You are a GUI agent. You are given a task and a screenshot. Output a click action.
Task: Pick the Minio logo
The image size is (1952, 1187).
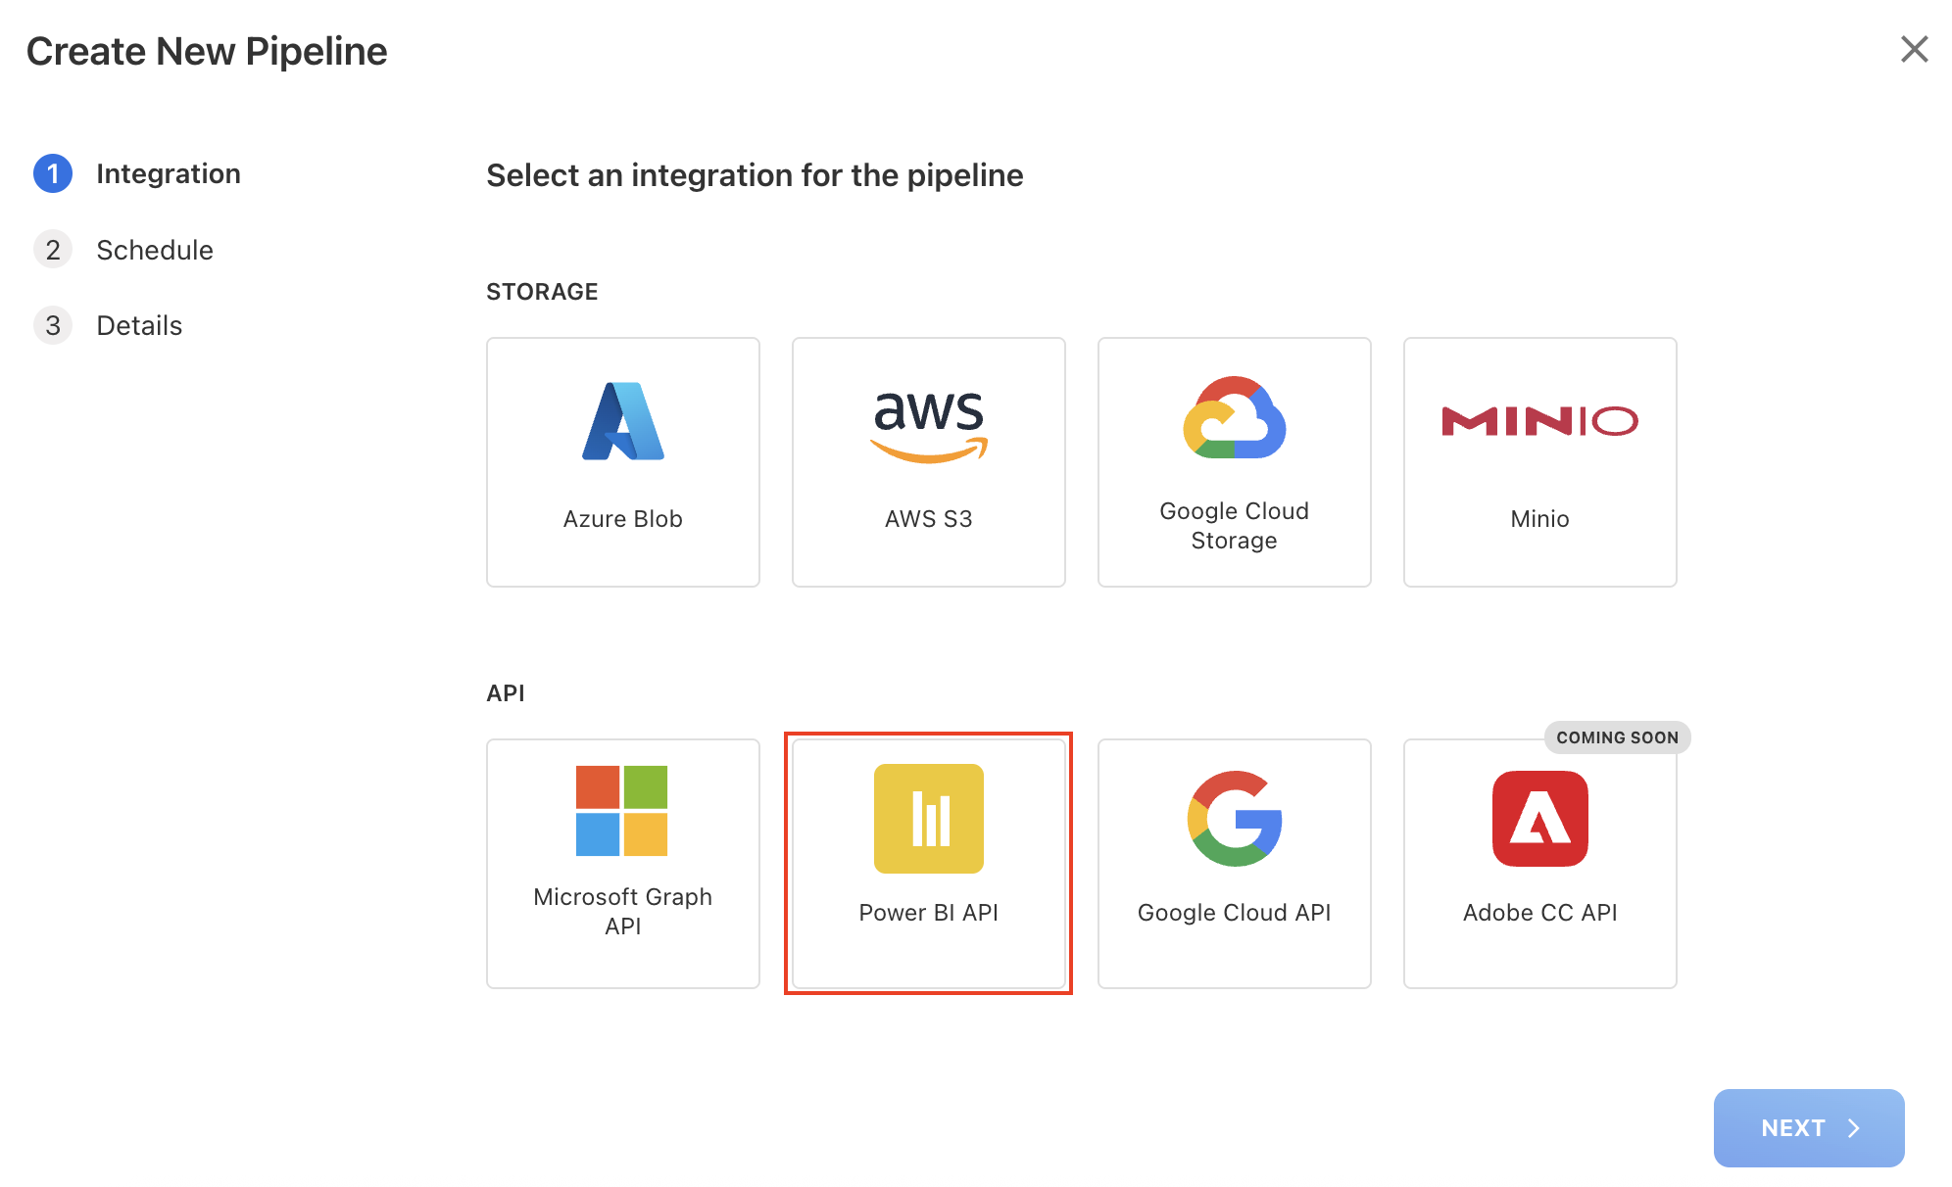[x=1539, y=421]
